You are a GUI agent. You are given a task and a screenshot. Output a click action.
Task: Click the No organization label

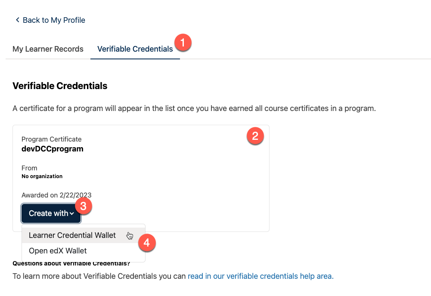pos(42,176)
